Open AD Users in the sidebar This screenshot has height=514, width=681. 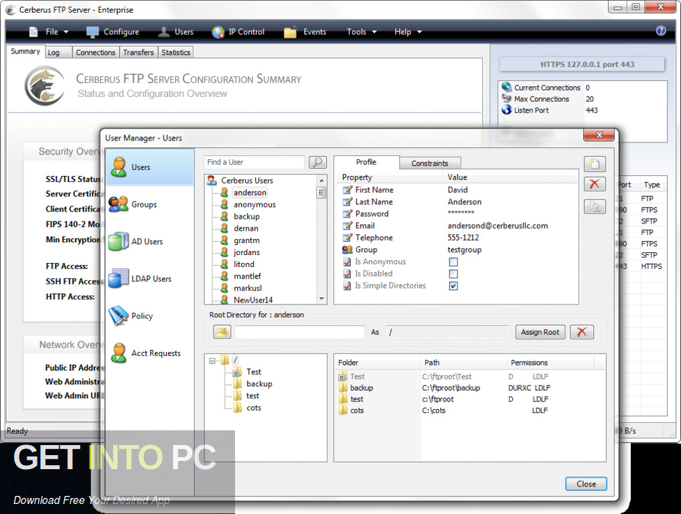(150, 242)
